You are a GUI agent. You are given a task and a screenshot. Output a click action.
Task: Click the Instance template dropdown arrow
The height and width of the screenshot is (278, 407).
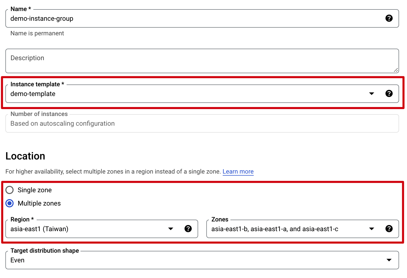coord(371,94)
